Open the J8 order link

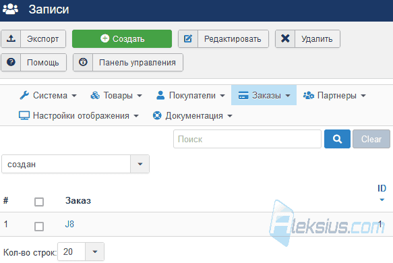coord(69,224)
